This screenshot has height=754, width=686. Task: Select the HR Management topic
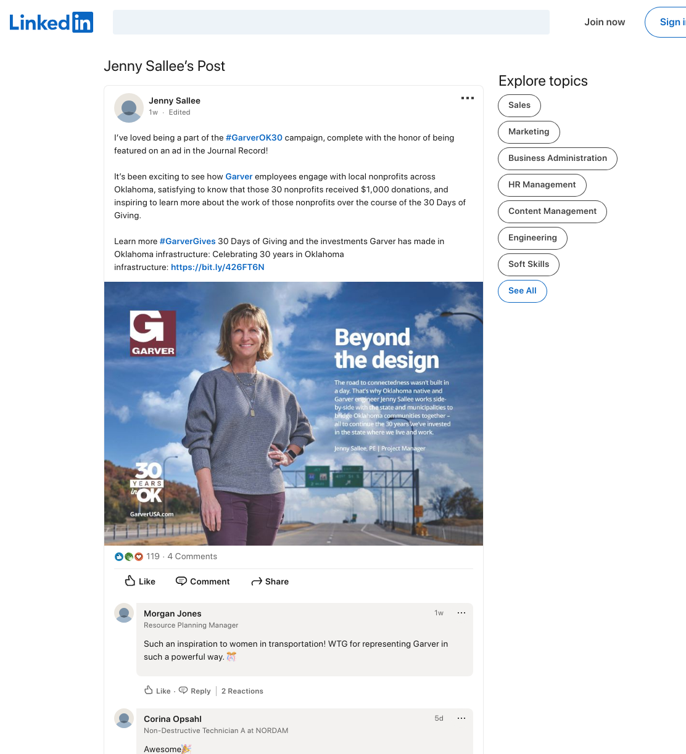(x=542, y=185)
